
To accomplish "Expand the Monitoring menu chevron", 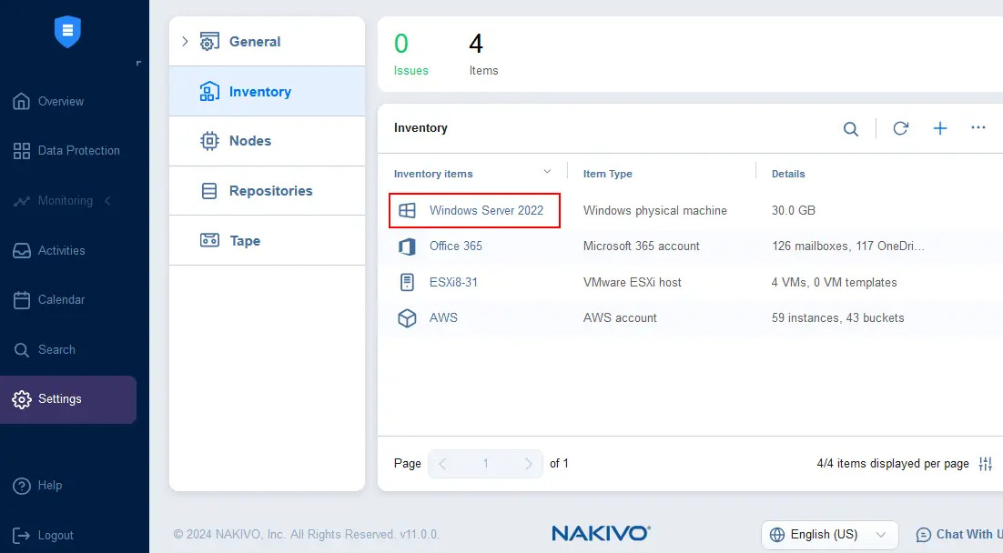I will click(x=108, y=201).
